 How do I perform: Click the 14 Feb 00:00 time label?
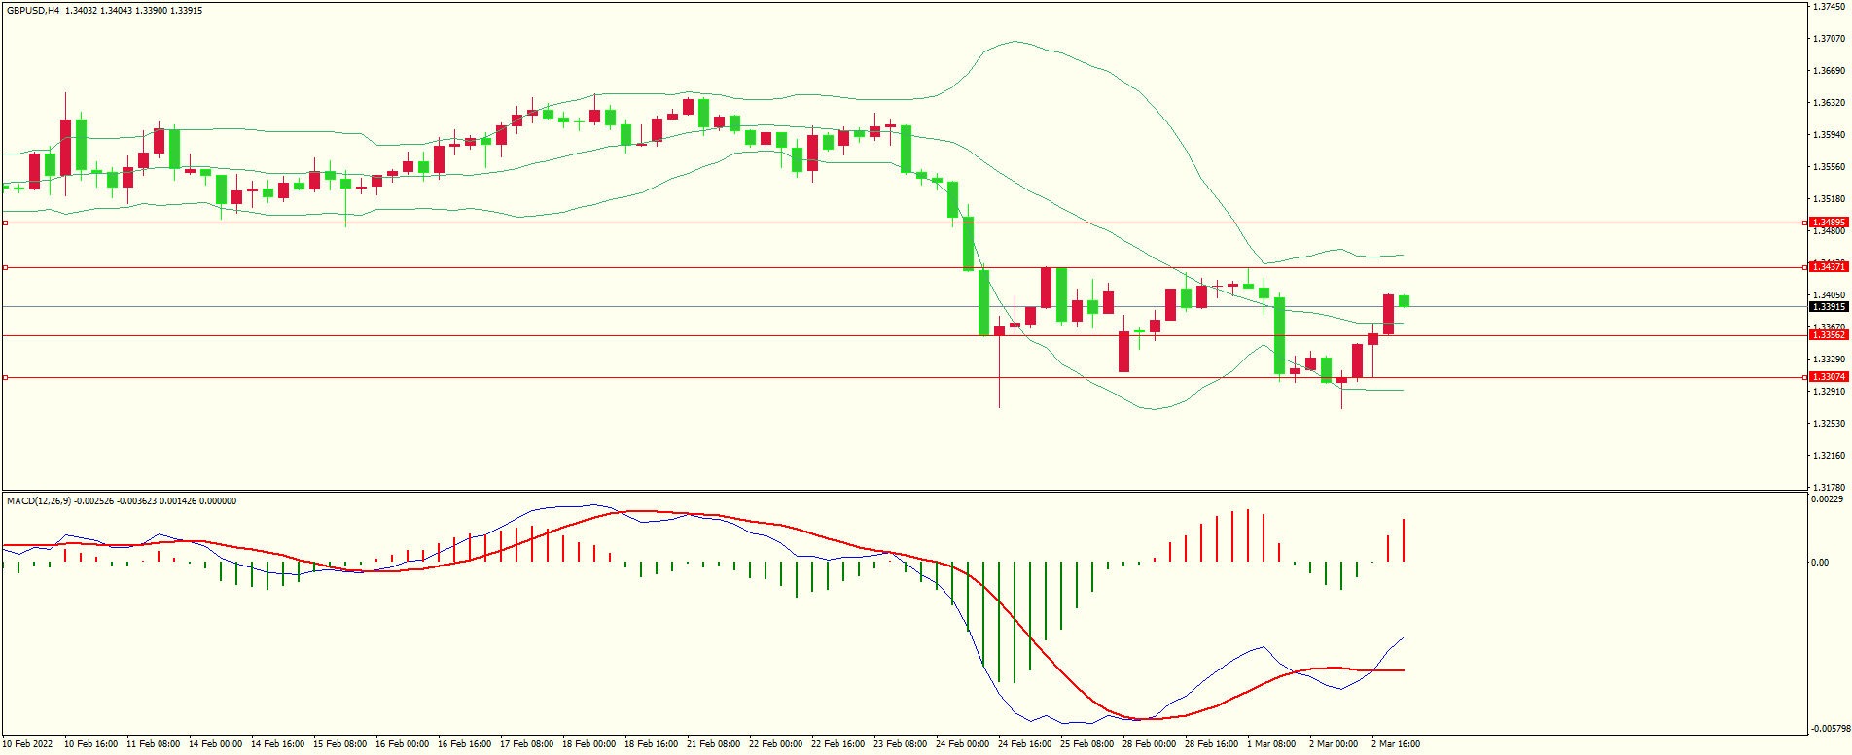pyautogui.click(x=216, y=744)
